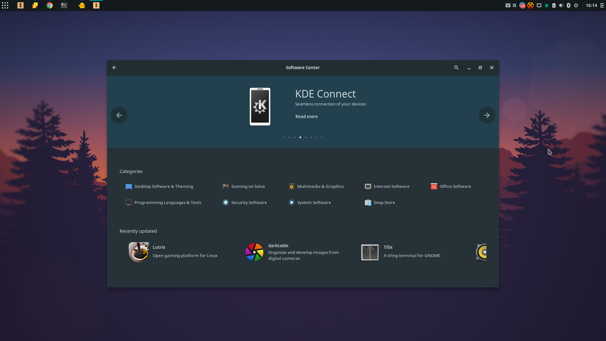Image resolution: width=606 pixels, height=341 pixels.
Task: Close the Software Center window
Action: coord(492,68)
